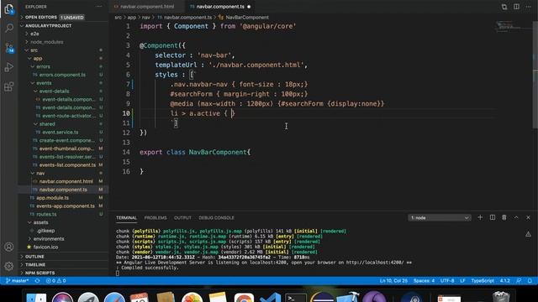The width and height of the screenshot is (538, 302).
Task: Expand the environments folder
Action: click(49, 238)
